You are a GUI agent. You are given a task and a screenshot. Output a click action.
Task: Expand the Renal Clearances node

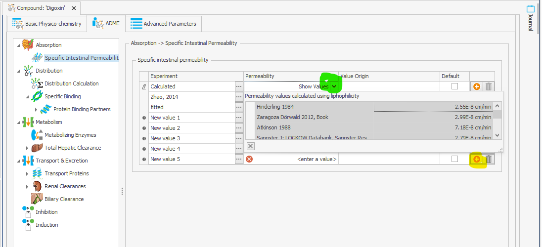tap(27, 187)
